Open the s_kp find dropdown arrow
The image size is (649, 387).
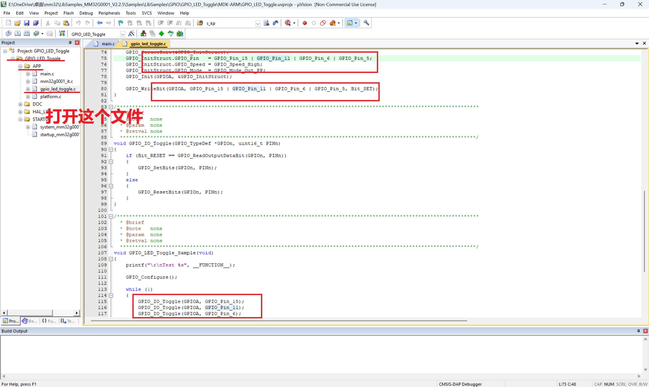point(258,24)
